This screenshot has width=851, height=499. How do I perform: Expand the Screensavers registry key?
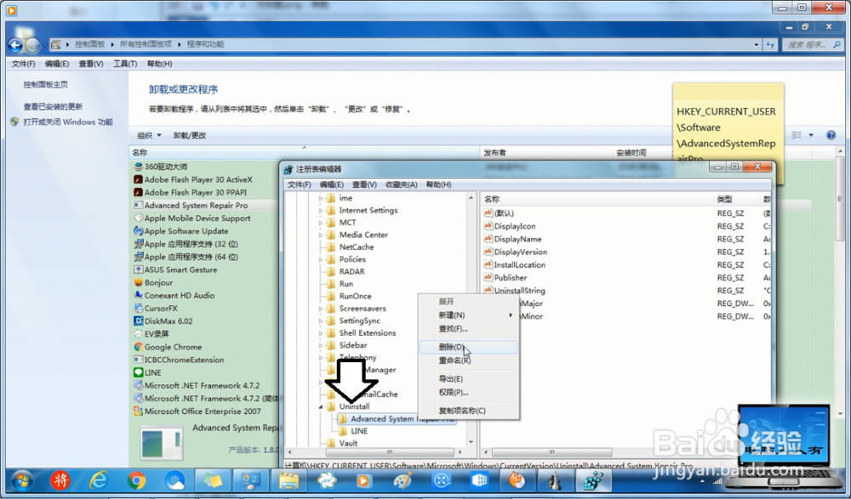click(x=321, y=309)
